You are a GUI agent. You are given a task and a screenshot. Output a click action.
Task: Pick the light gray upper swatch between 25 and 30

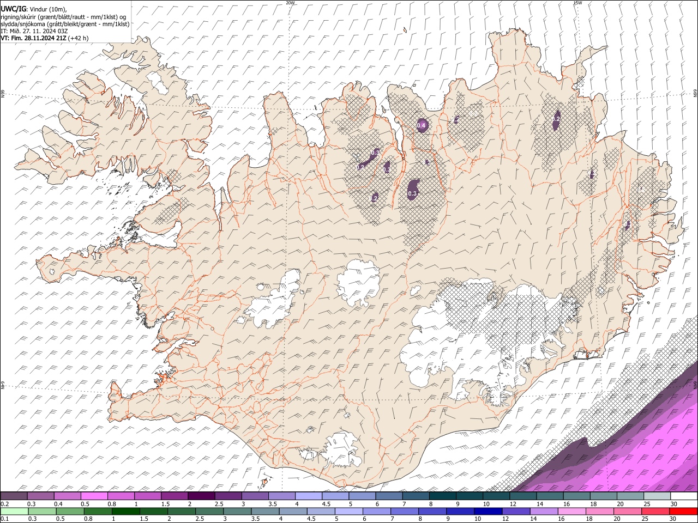tap(656, 496)
